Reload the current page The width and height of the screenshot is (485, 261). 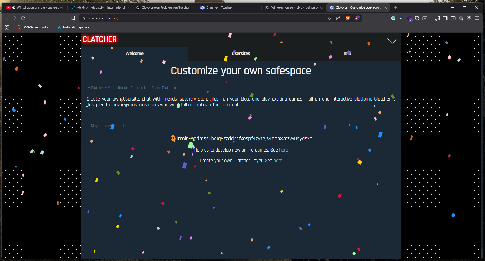point(23,18)
